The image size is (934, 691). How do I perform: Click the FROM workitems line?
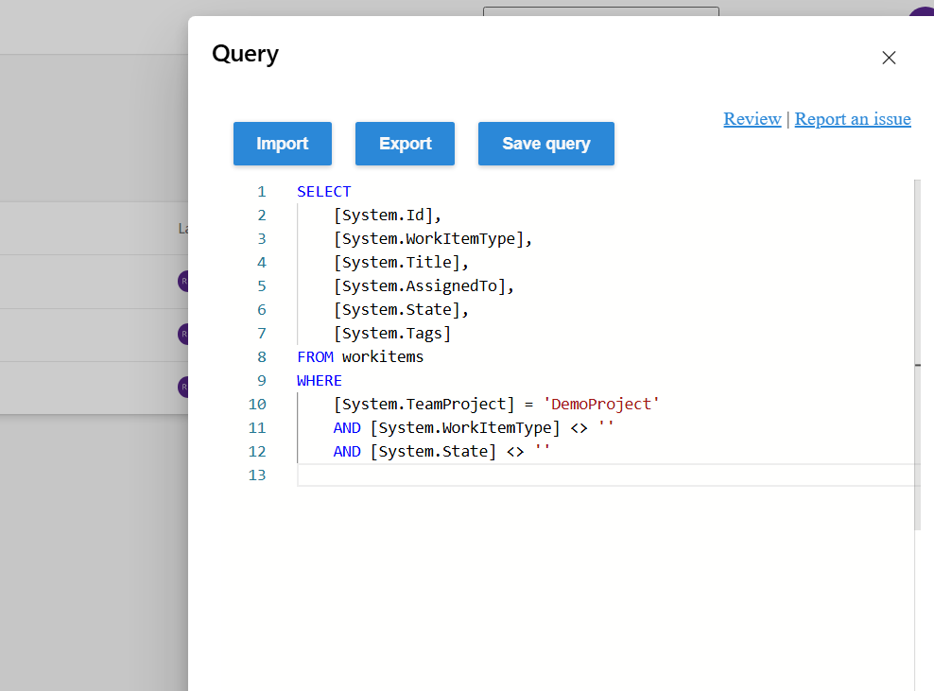359,356
